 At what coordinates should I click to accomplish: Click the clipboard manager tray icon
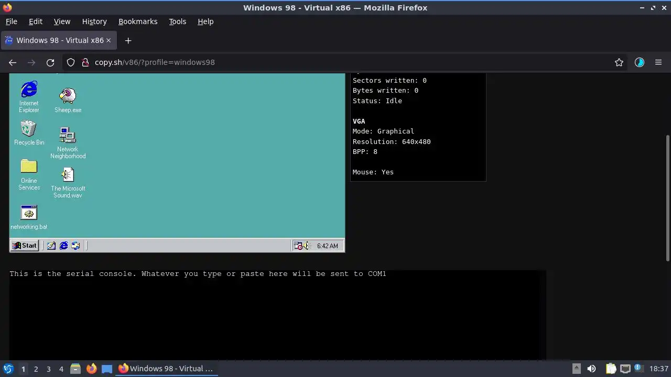click(611, 369)
